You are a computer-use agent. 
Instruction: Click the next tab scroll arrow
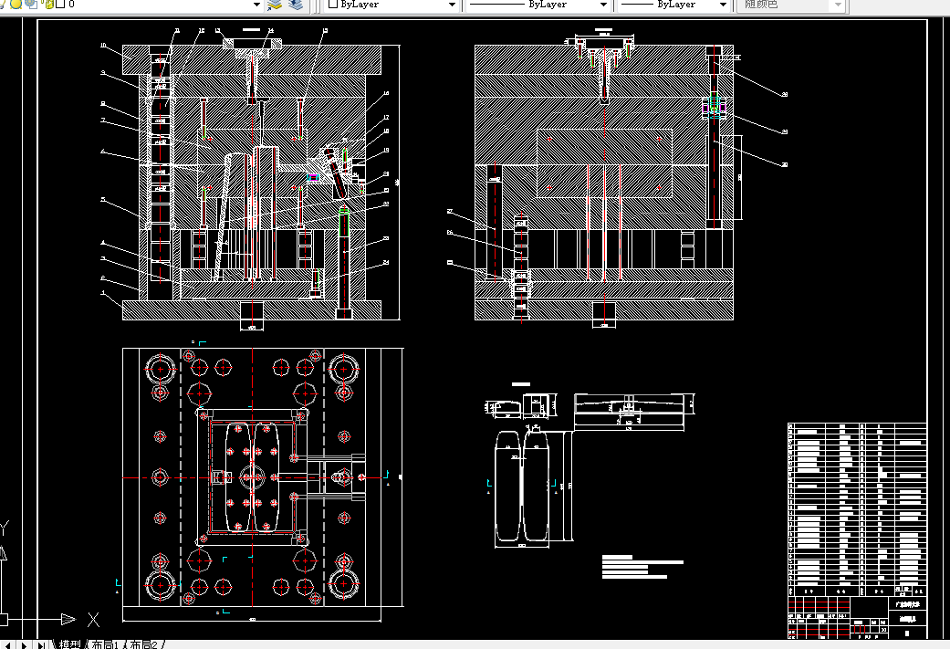point(25,644)
